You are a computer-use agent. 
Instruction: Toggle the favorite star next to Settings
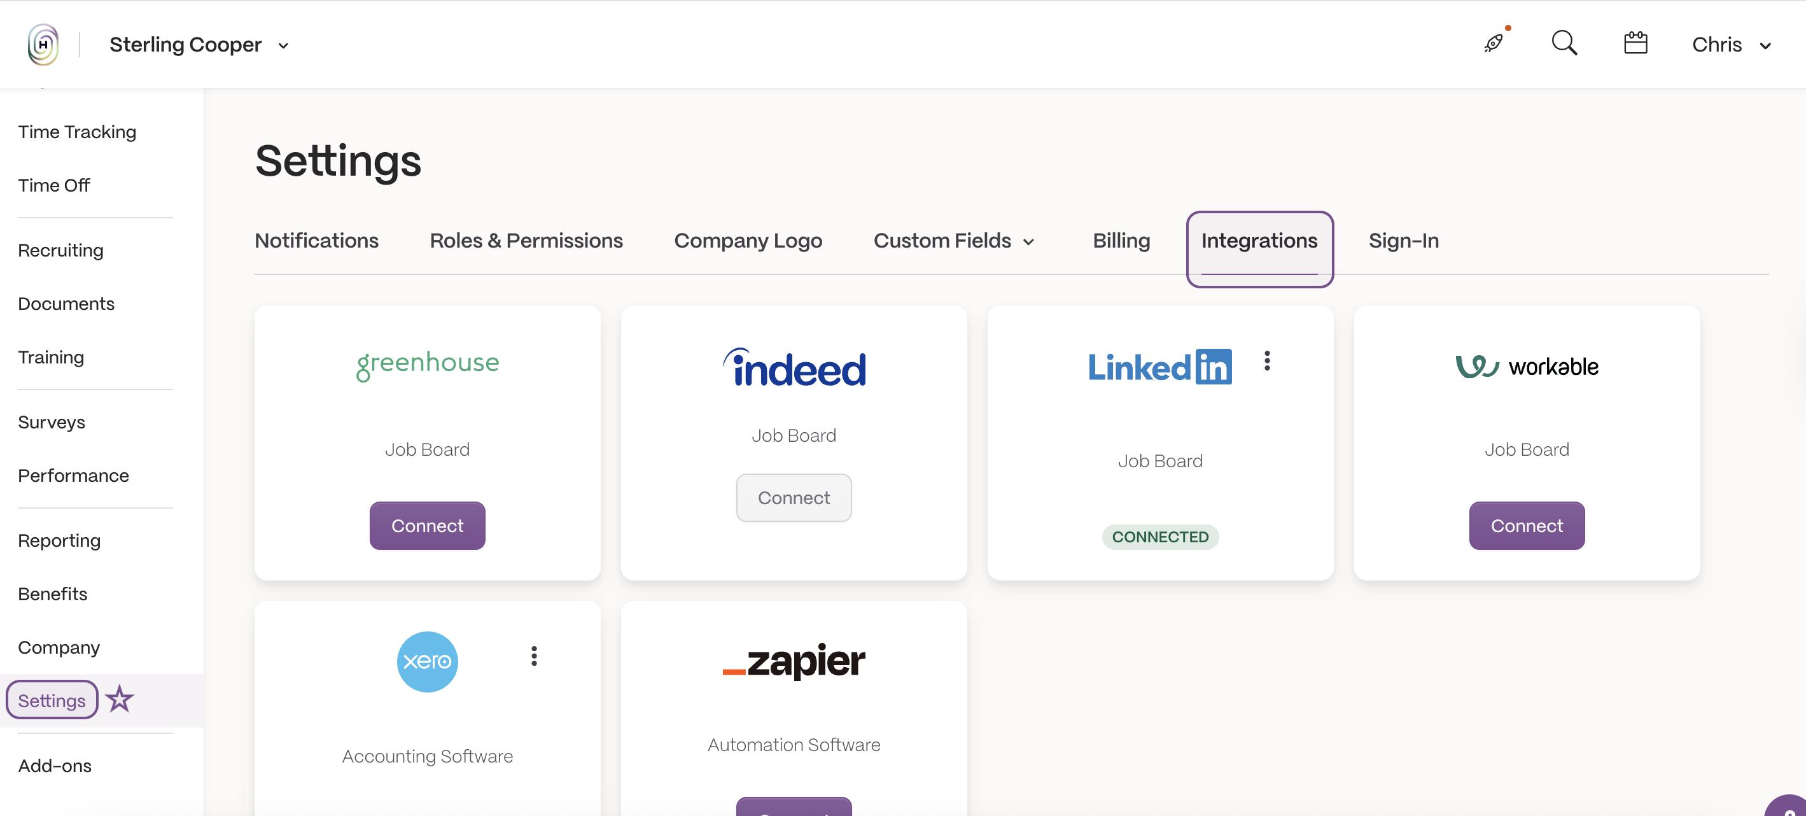pyautogui.click(x=119, y=699)
